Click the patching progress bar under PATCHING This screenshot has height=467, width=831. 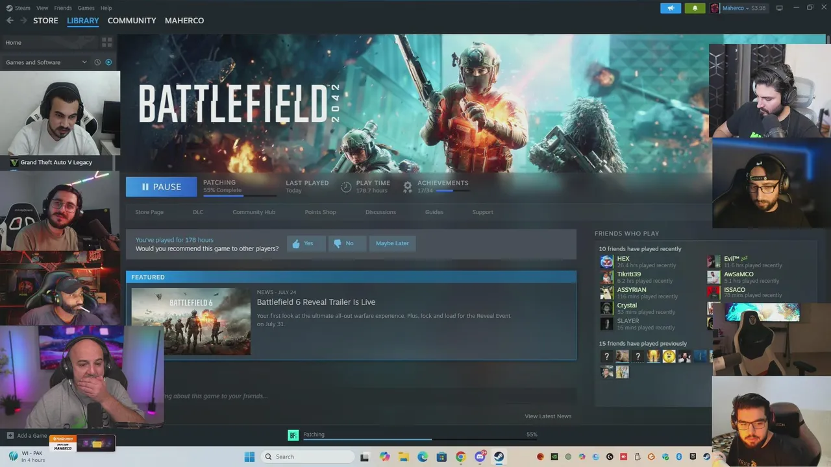coord(240,195)
